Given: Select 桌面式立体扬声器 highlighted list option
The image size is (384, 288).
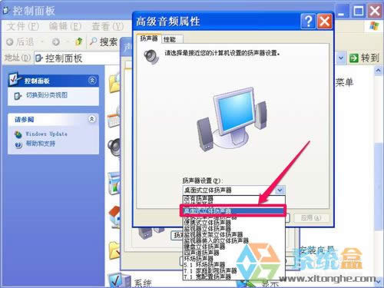Looking at the screenshot, I should [x=233, y=211].
